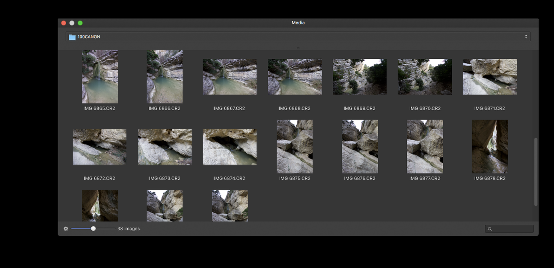Screen dimensions: 554x268
Task: Click the search field
Action: point(509,229)
